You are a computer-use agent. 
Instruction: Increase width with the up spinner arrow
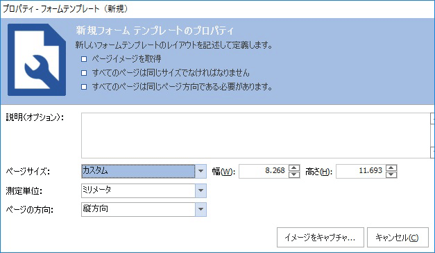(294, 168)
